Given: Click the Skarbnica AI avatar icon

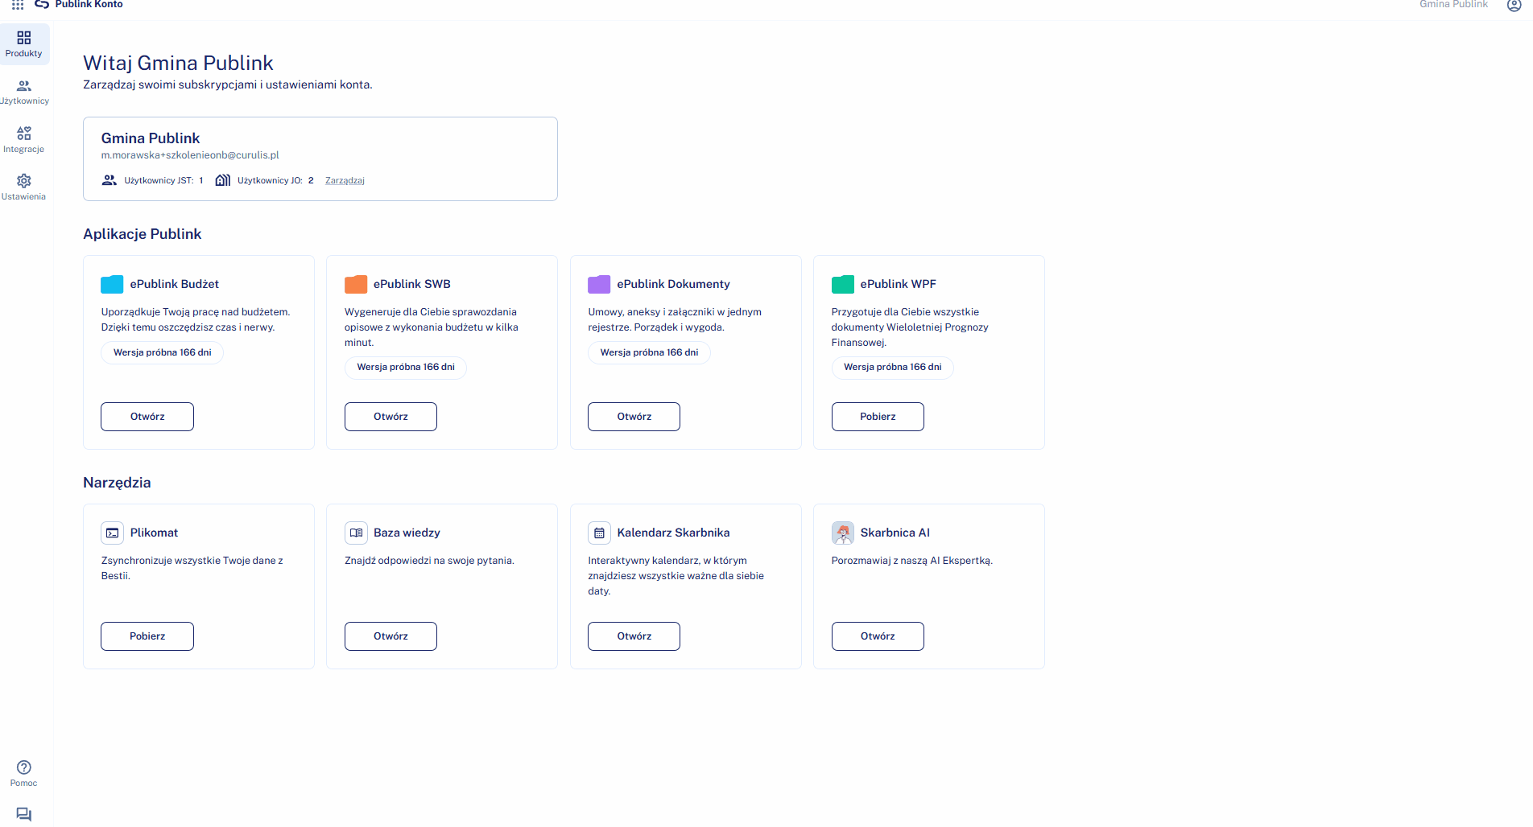Looking at the screenshot, I should (x=842, y=533).
